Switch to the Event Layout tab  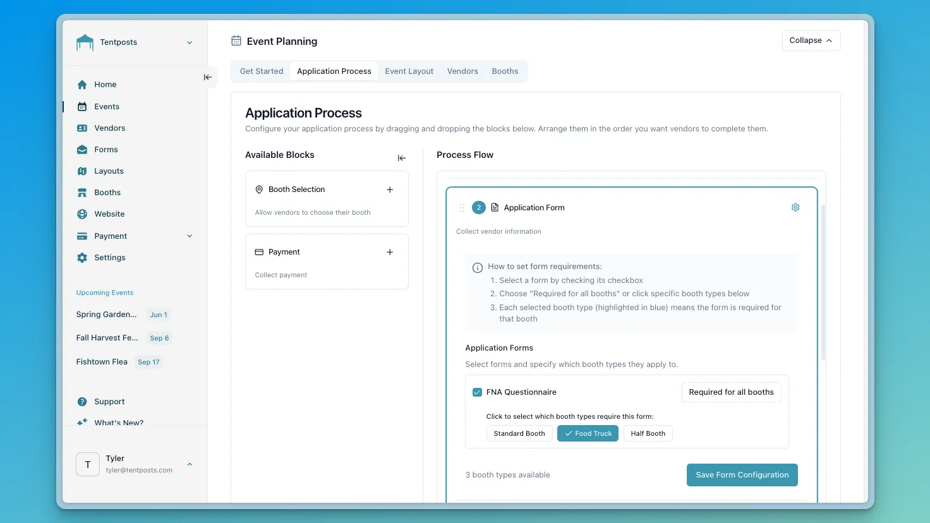pos(409,71)
